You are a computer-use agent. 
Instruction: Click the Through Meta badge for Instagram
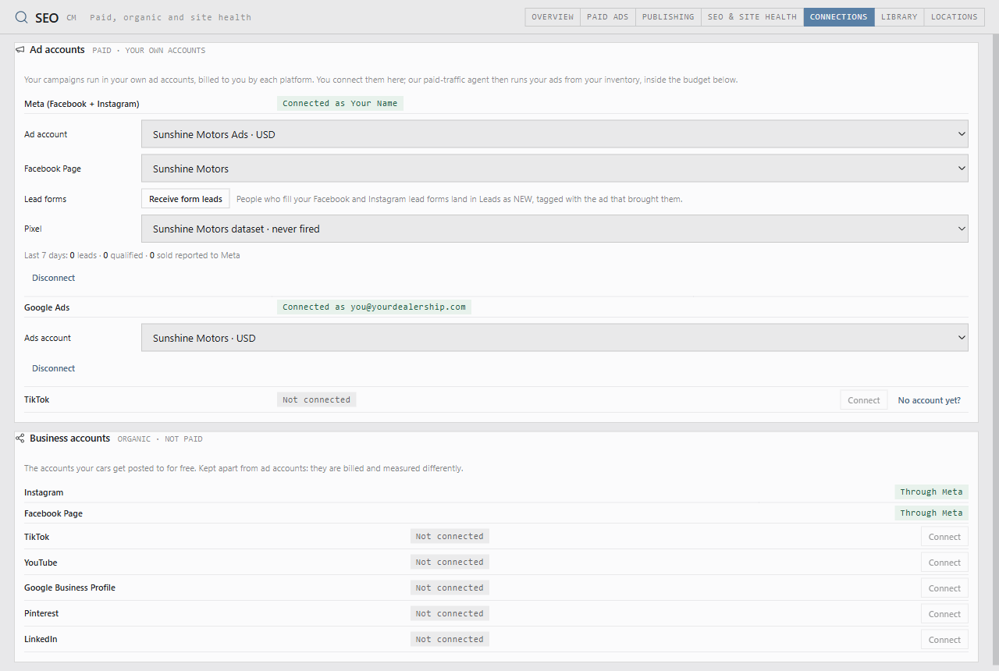(931, 492)
